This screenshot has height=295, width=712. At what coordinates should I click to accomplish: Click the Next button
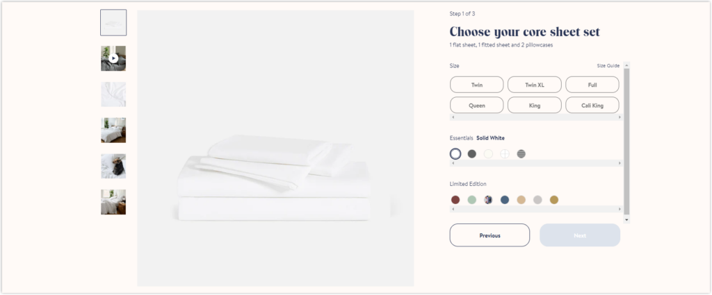(580, 235)
